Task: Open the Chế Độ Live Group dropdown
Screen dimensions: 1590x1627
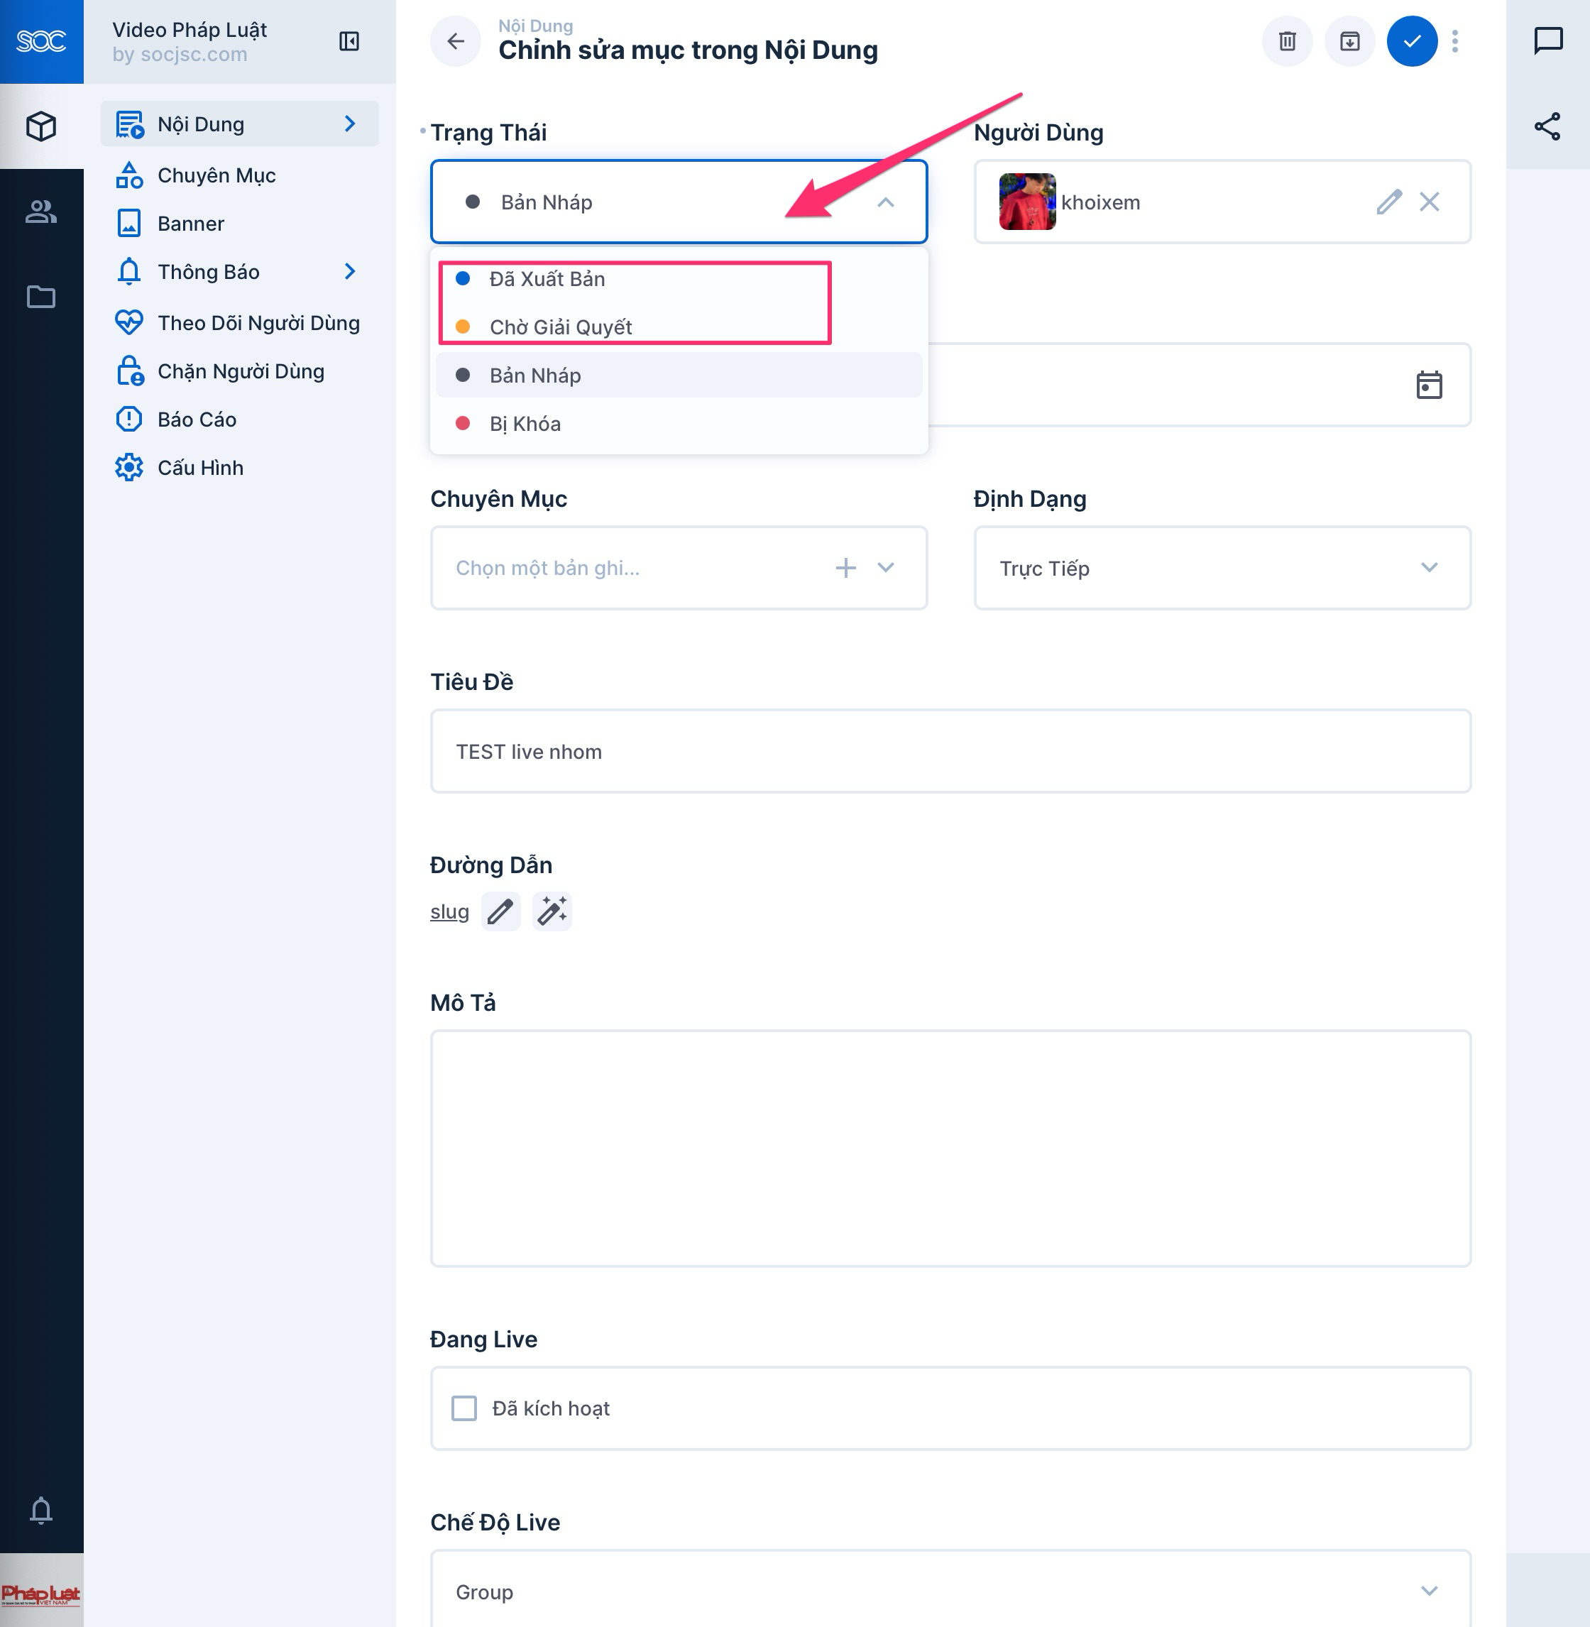Action: coord(950,1591)
